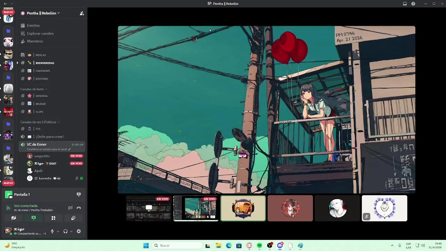Select the muted white-background participant tile
This screenshot has height=251, width=446.
(x=384, y=208)
